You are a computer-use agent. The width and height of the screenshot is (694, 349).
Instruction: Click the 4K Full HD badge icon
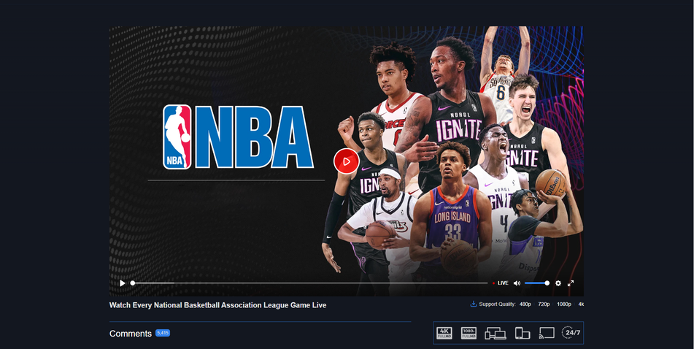444,333
